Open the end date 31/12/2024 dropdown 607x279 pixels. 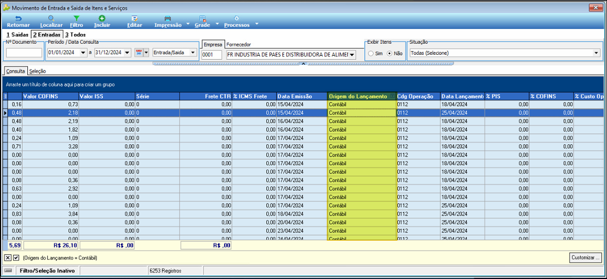point(127,53)
